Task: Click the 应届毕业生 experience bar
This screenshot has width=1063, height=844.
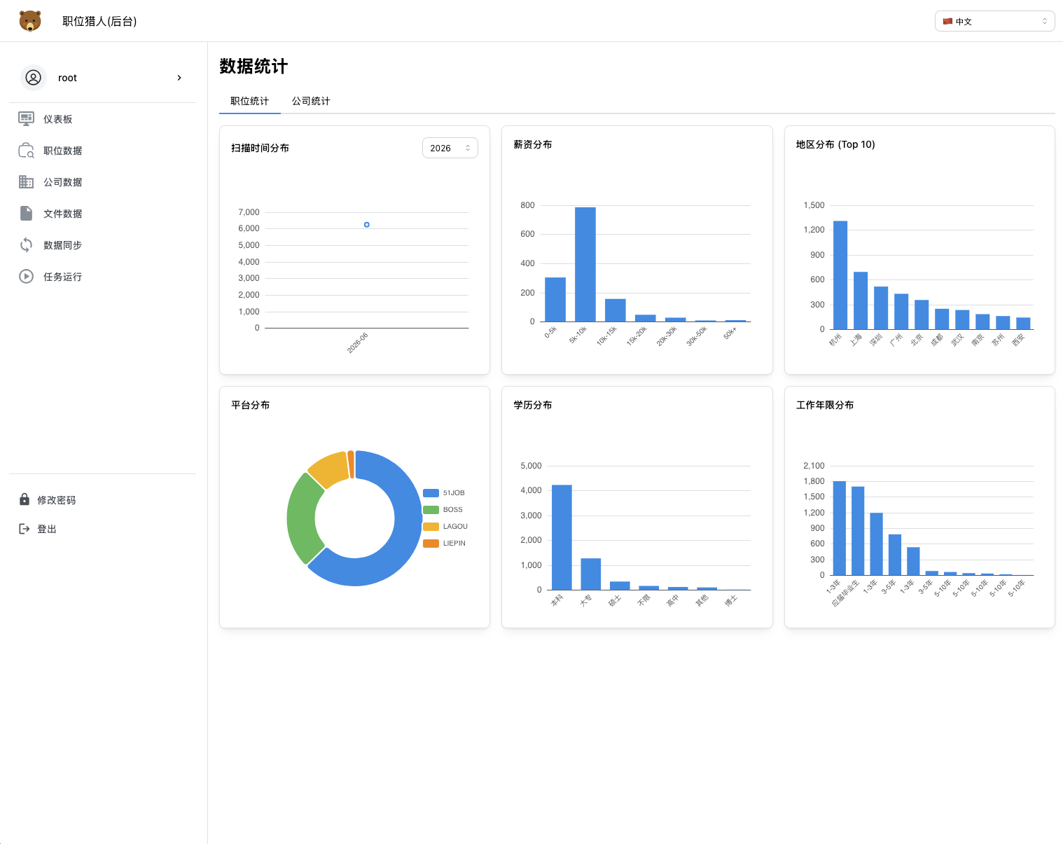Action: (858, 531)
